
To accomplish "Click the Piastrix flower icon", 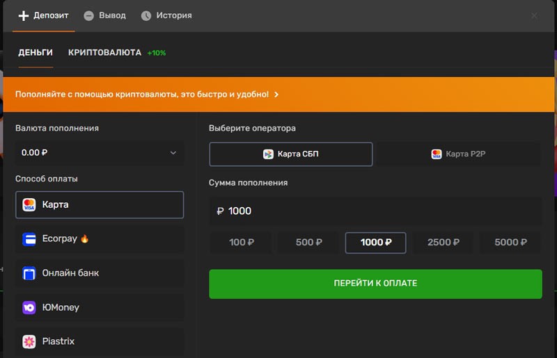I will 29,341.
